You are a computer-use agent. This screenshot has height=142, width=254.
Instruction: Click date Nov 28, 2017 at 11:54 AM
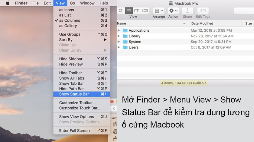212,36
